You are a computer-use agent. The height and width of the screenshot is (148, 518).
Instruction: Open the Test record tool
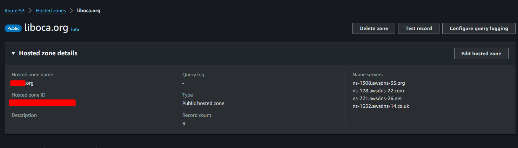[418, 28]
